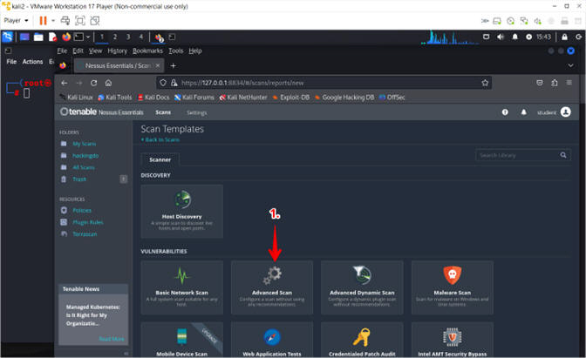Image resolution: width=586 pixels, height=358 pixels.
Task: Reload the current page
Action: tap(93, 83)
